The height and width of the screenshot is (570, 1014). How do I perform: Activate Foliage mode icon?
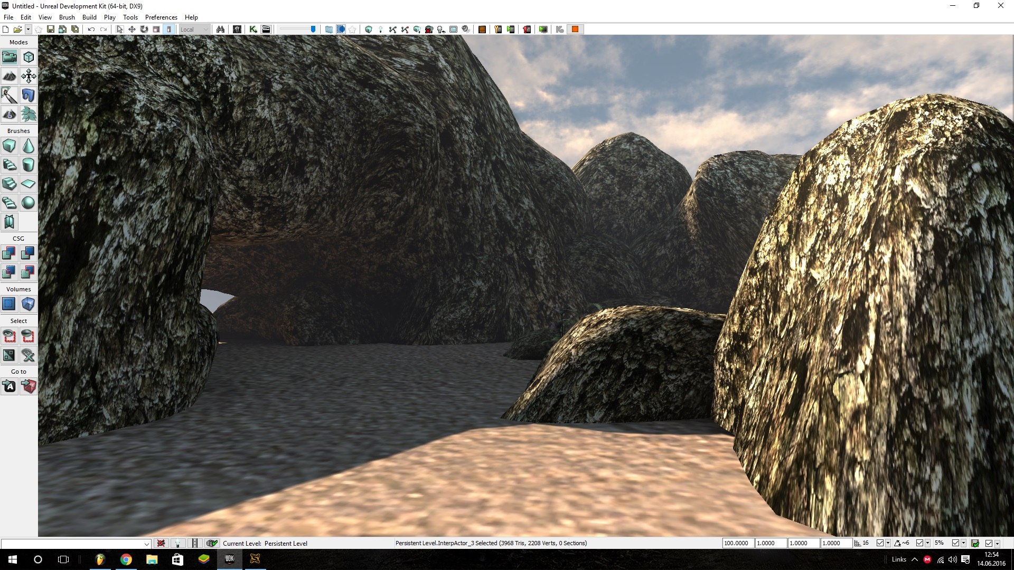pyautogui.click(x=28, y=114)
